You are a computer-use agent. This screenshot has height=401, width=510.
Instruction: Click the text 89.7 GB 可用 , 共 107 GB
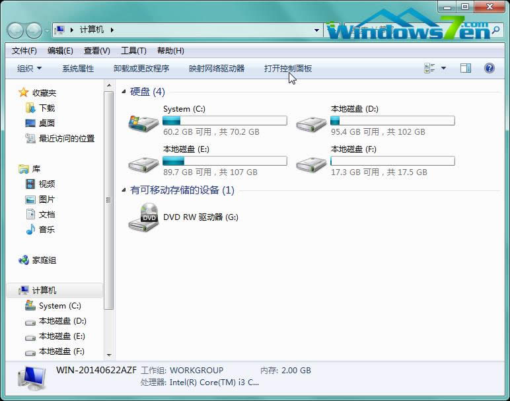tap(210, 172)
